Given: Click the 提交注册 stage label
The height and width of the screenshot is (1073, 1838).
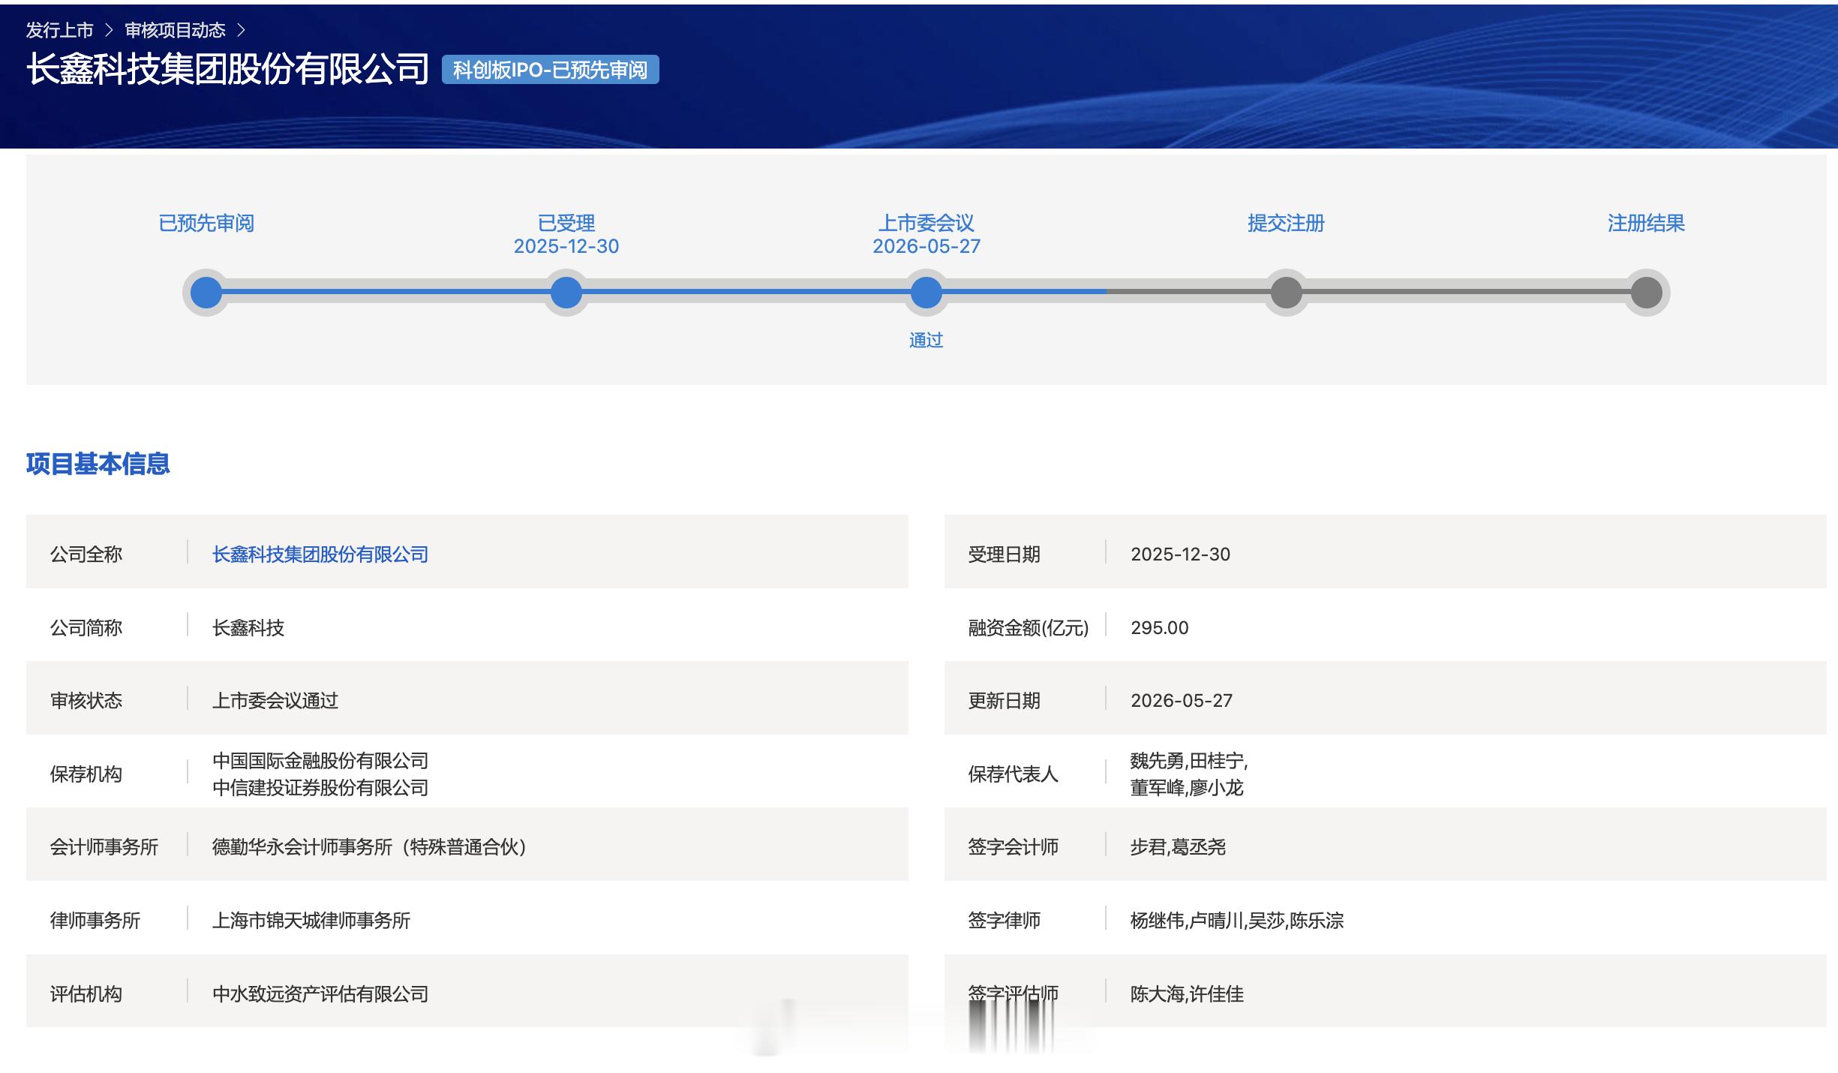Looking at the screenshot, I should coord(1286,223).
